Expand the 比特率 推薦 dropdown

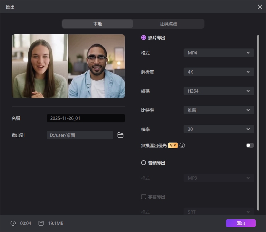[x=219, y=110]
